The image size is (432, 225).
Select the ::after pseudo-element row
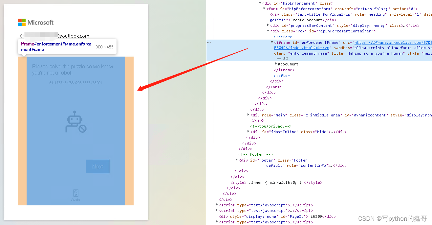point(282,76)
